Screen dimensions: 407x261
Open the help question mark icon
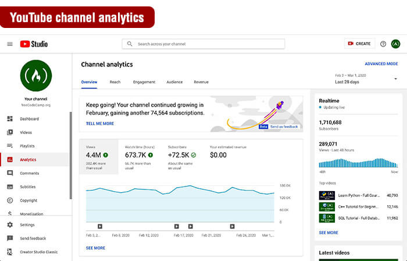[383, 44]
